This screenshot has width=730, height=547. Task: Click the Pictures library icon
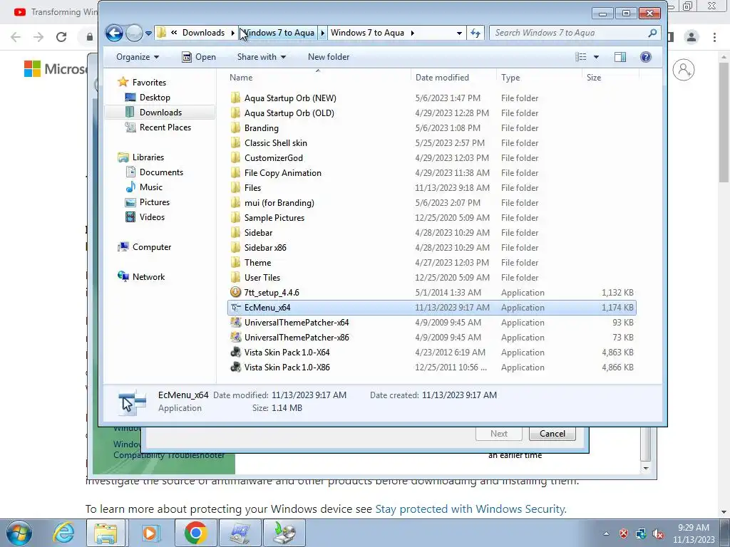click(131, 202)
